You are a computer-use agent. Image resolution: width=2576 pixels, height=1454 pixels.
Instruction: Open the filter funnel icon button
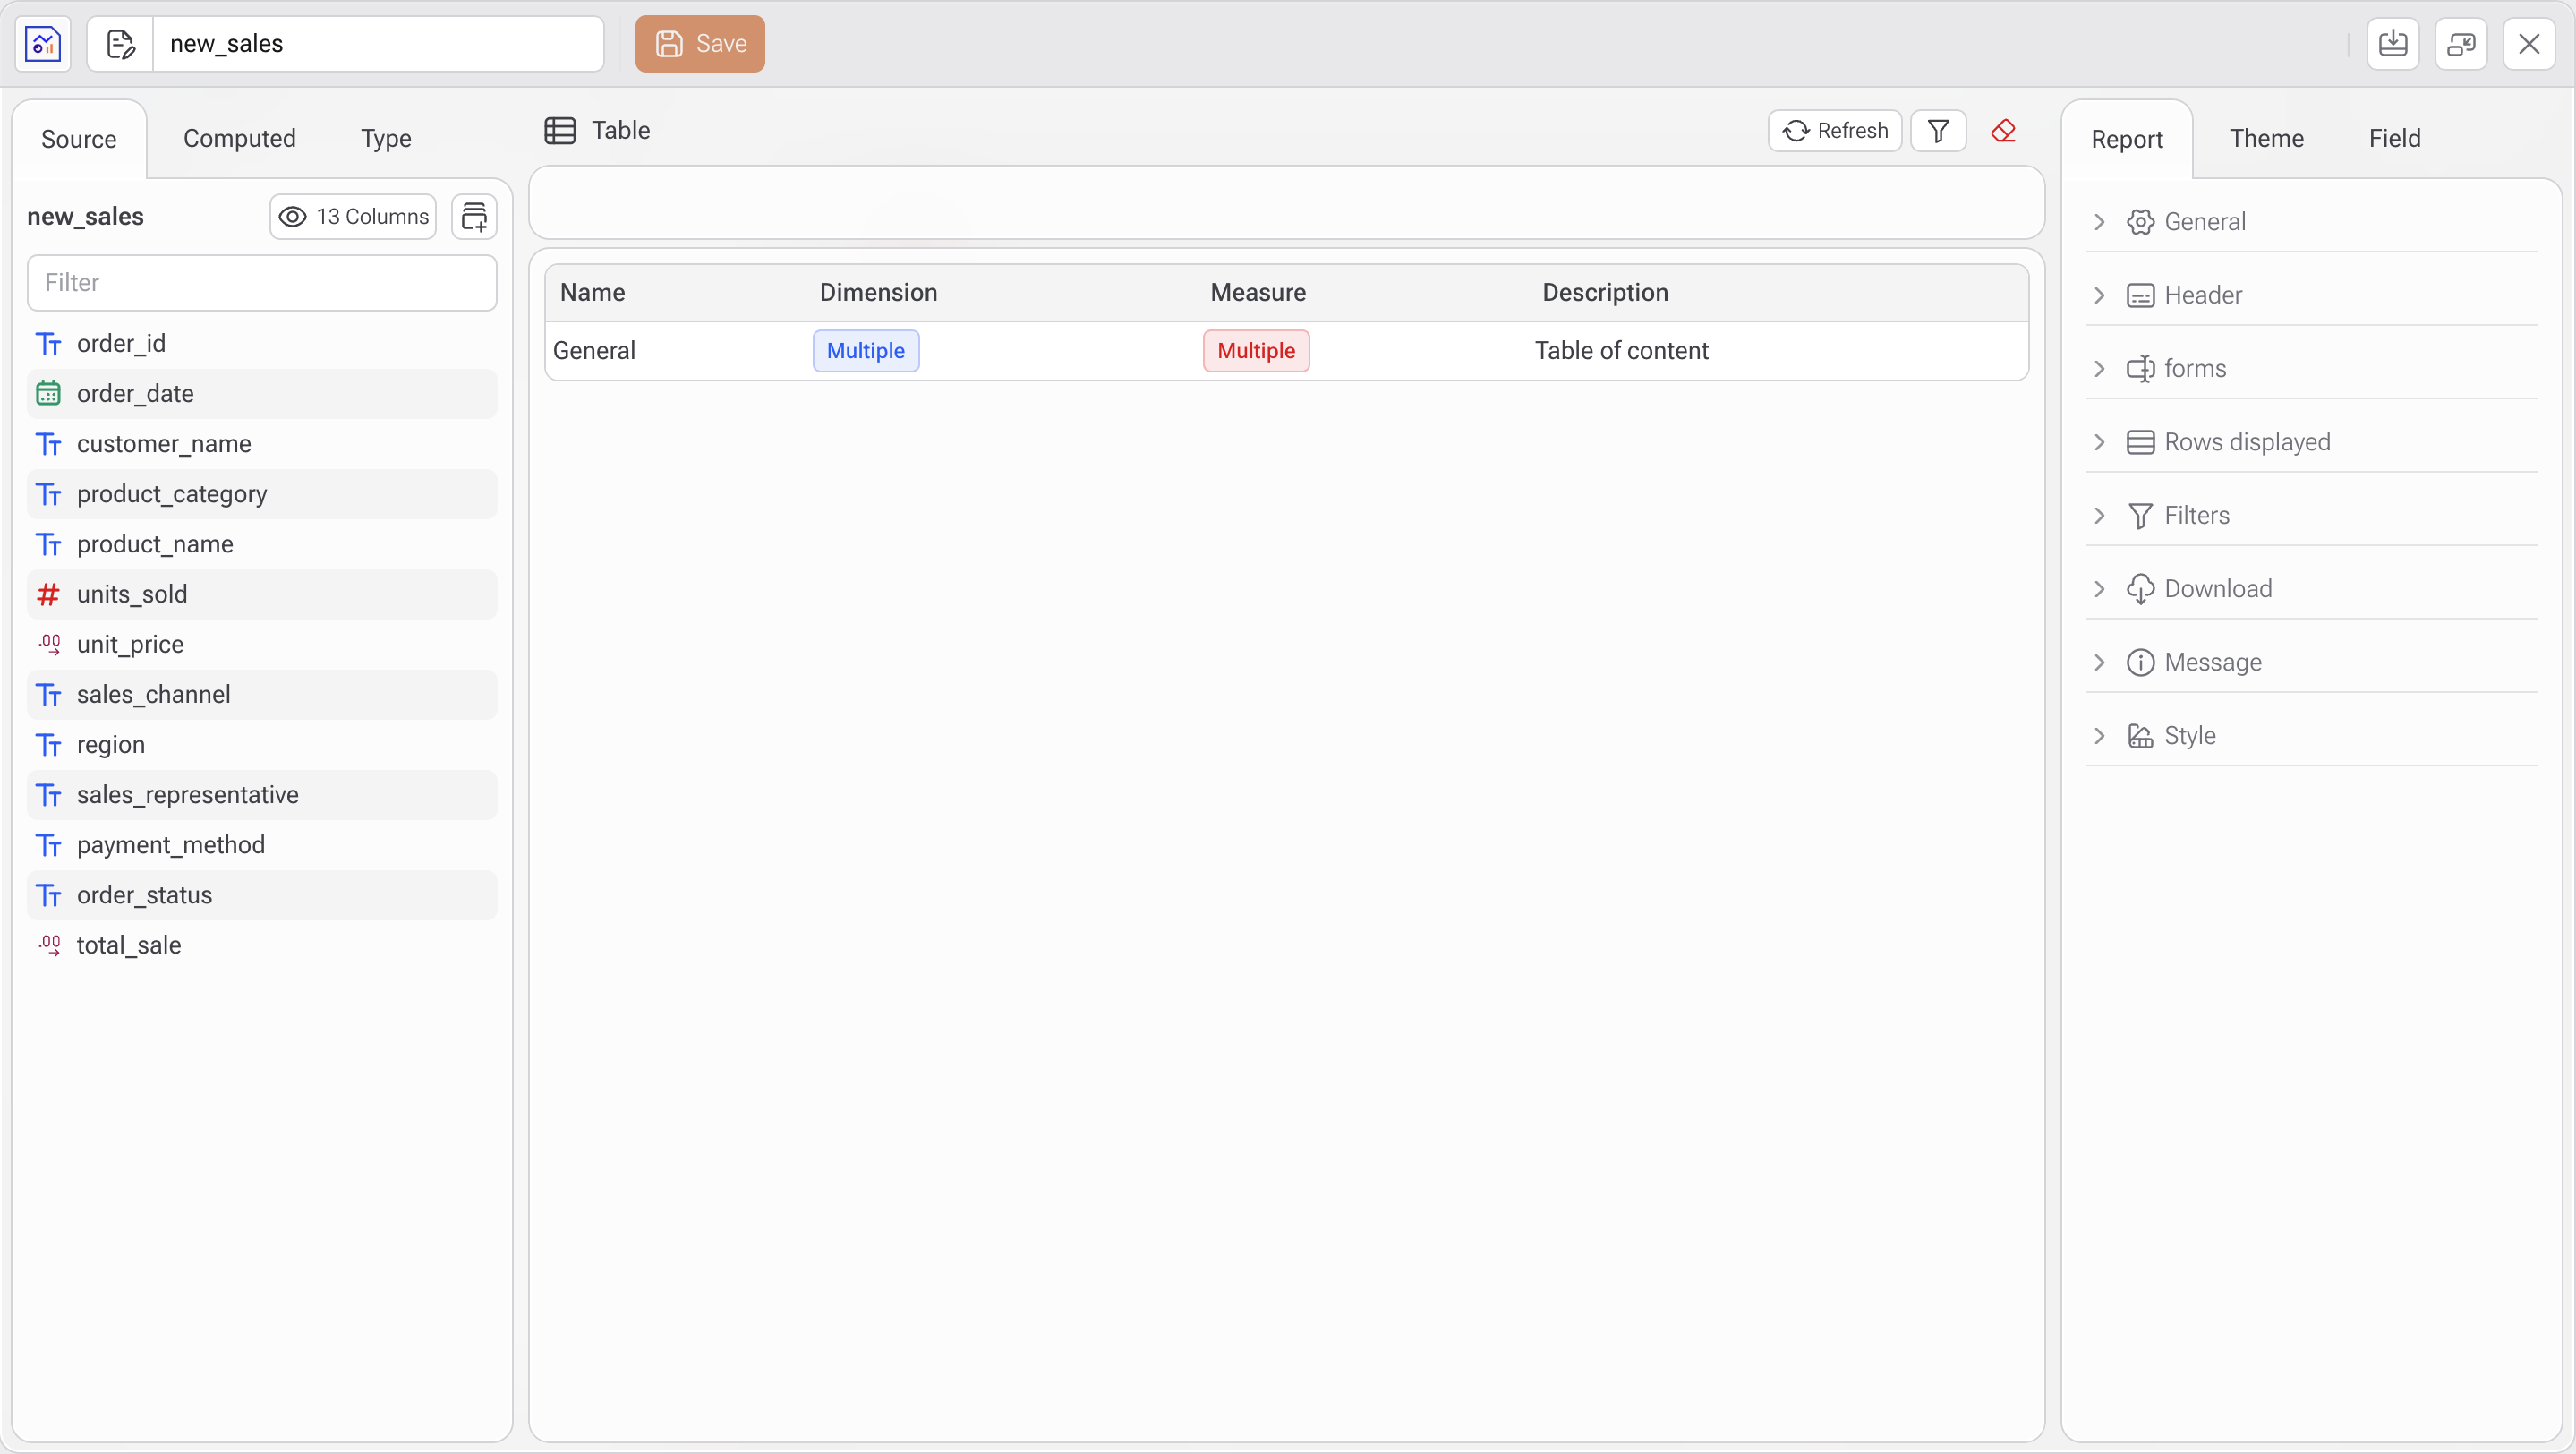(1937, 131)
